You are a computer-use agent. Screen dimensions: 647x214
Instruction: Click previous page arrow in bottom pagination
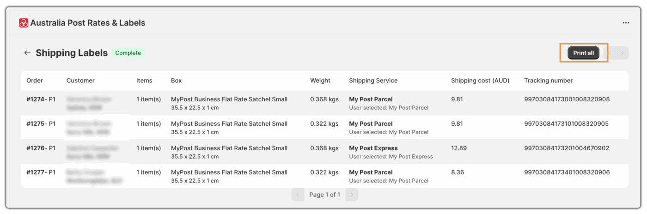[298, 195]
